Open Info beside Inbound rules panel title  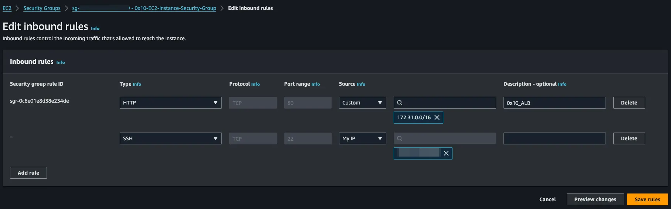pyautogui.click(x=61, y=62)
